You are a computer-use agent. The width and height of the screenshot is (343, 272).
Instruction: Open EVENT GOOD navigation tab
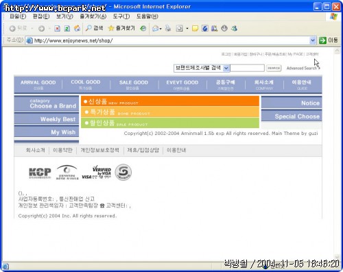[182, 84]
